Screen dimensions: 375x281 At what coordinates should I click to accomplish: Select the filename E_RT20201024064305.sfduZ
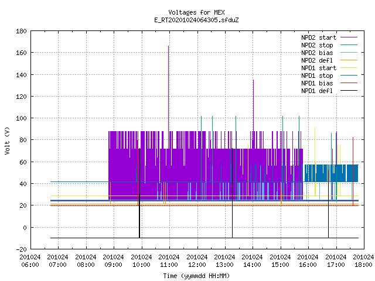197,20
